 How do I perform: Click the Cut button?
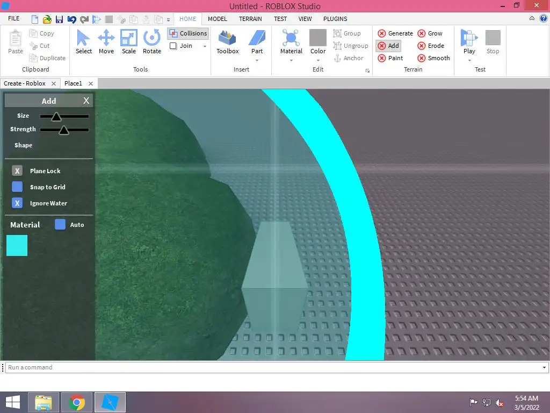pyautogui.click(x=39, y=46)
